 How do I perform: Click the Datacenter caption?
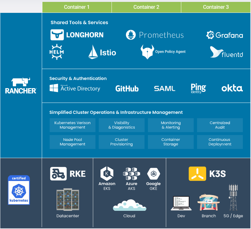pyautogui.click(x=68, y=216)
